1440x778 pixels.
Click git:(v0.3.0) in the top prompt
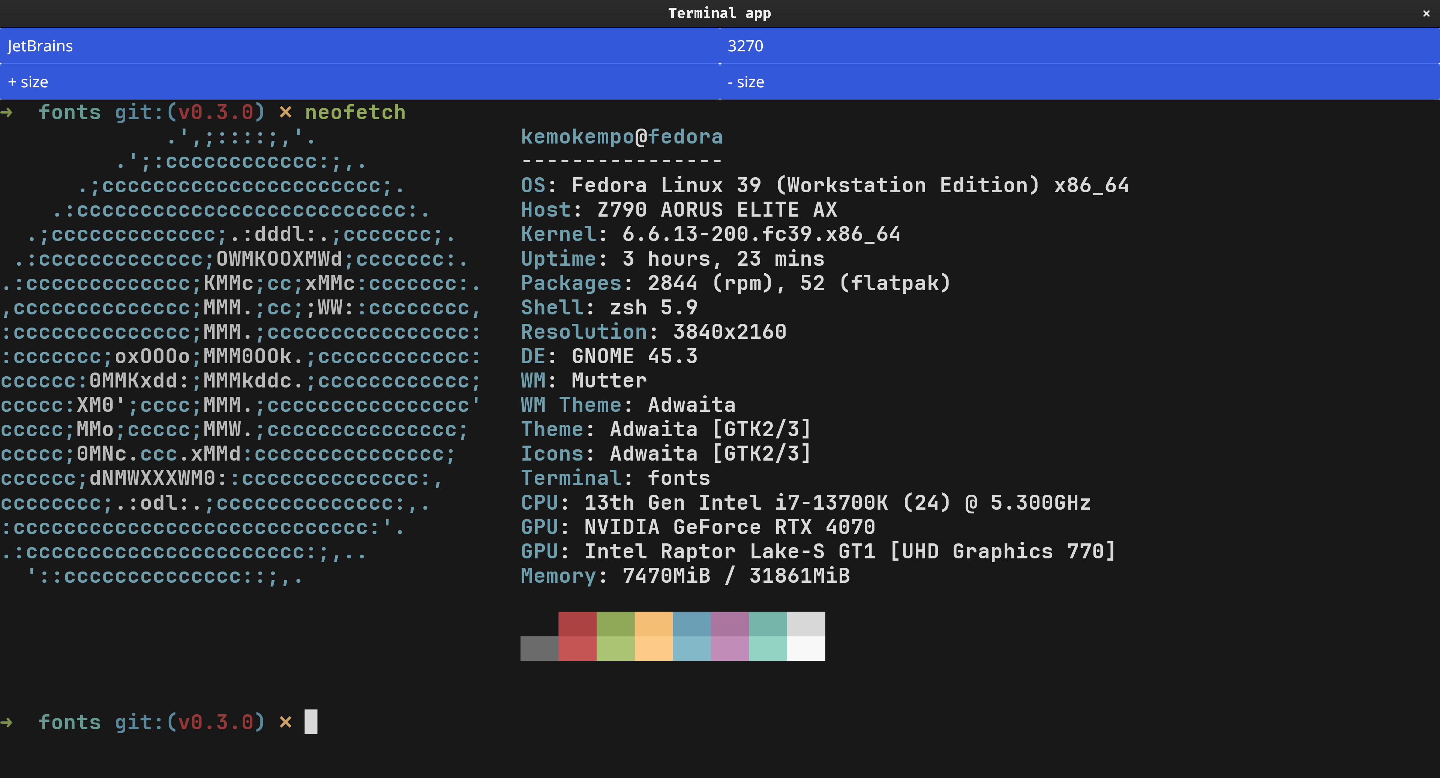point(190,112)
